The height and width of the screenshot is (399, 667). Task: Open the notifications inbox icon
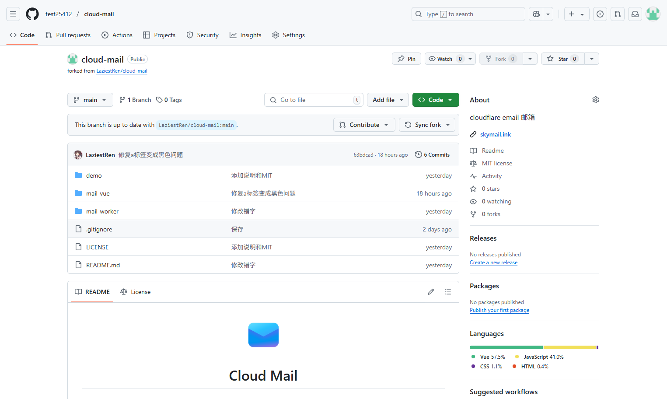tap(635, 14)
